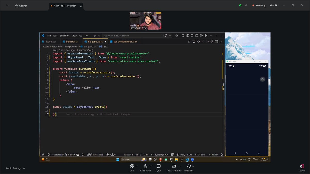310x174 pixels.
Task: Open the Copilot chat icon
Action: pyautogui.click(x=166, y=36)
